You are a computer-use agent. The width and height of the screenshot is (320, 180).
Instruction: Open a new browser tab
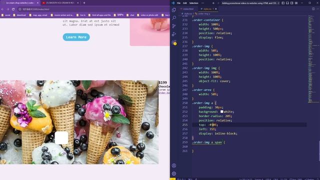tap(84, 3)
